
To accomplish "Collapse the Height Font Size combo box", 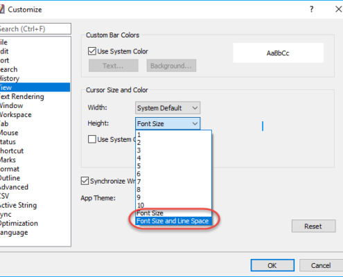I will coord(168,123).
